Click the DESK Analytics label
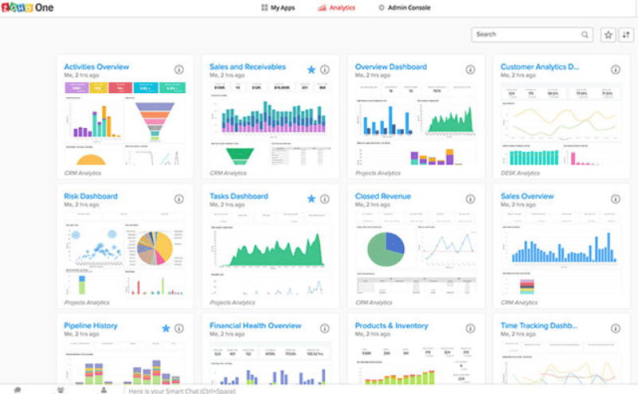The height and width of the screenshot is (394, 638). (520, 174)
